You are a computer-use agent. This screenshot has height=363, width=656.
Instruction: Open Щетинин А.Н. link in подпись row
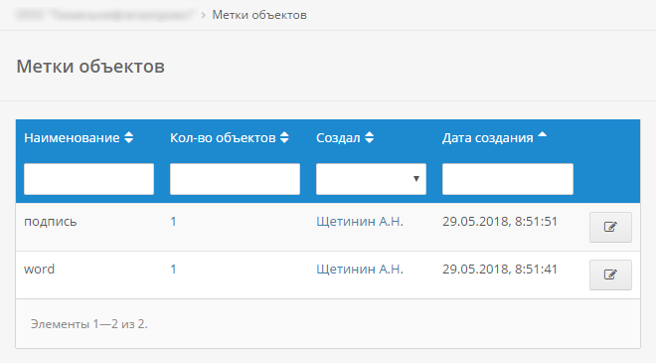[360, 221]
